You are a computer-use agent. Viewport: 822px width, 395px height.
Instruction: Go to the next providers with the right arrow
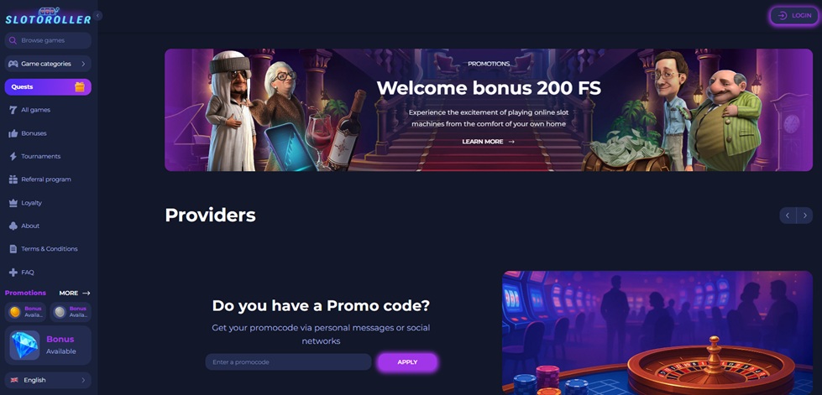tap(804, 216)
